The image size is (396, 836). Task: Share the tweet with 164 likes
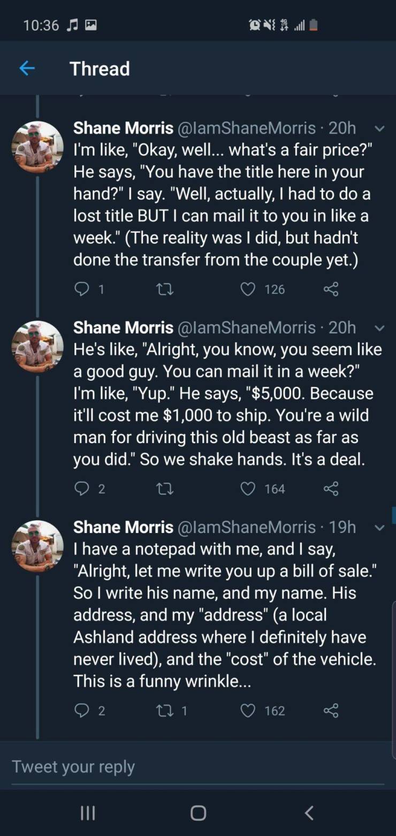click(x=331, y=489)
